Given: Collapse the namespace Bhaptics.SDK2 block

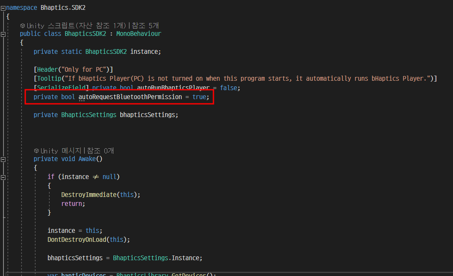Looking at the screenshot, I should [x=3, y=9].
